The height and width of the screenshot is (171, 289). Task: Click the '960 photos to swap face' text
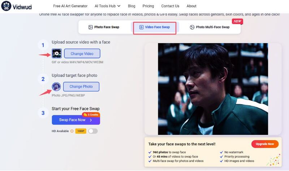pos(169,152)
